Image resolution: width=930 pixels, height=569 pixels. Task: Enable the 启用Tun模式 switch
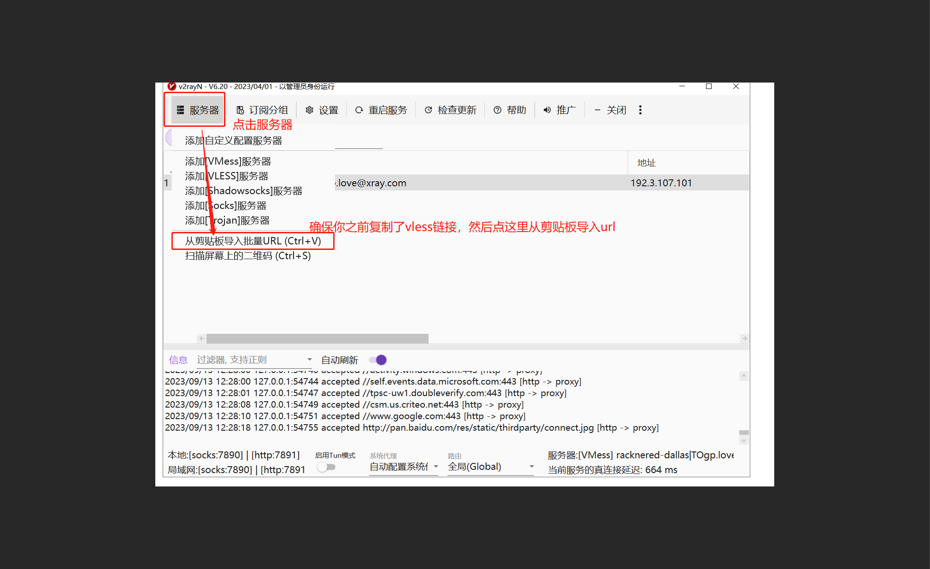point(326,467)
